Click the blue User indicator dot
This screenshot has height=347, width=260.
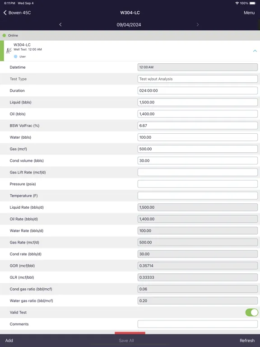click(x=15, y=56)
